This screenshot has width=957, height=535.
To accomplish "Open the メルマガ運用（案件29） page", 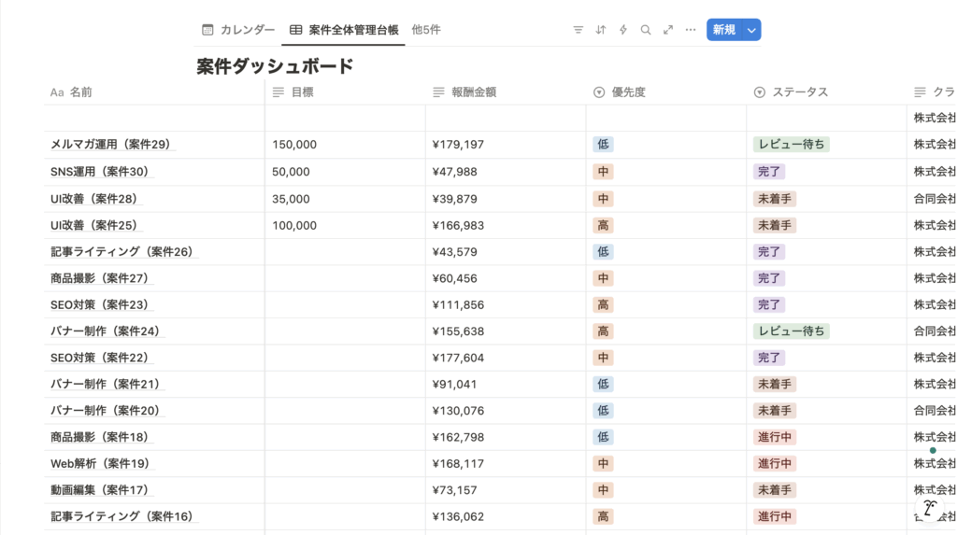I will coord(110,145).
